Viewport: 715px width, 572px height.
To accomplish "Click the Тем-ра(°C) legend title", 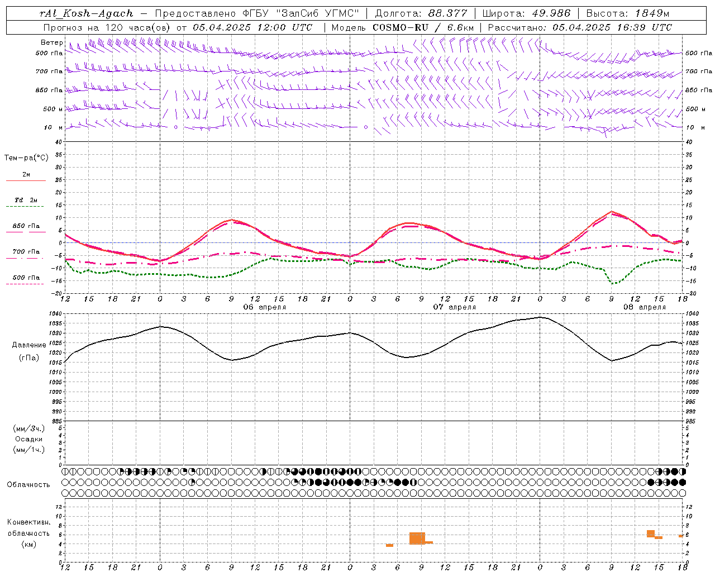I will coord(26,158).
